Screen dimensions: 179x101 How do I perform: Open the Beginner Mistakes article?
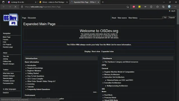34,71
